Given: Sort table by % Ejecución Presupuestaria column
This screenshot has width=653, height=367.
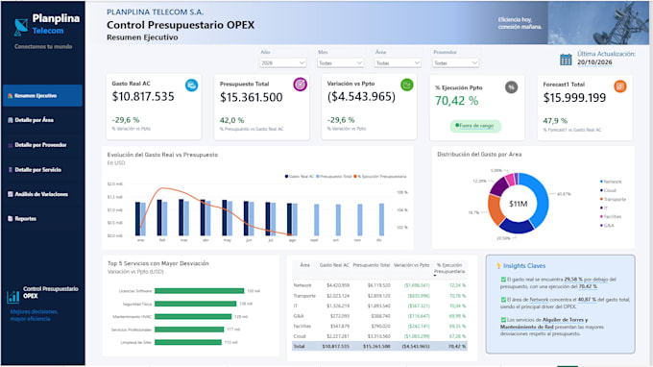Looking at the screenshot, I should click(449, 268).
